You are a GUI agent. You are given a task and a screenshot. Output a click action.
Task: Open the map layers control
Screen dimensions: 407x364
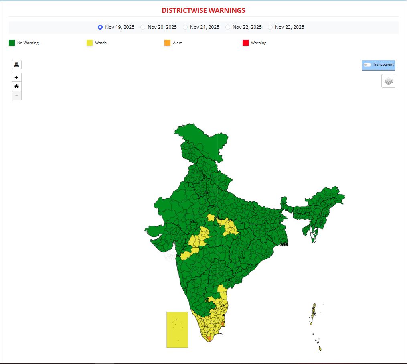coord(388,81)
